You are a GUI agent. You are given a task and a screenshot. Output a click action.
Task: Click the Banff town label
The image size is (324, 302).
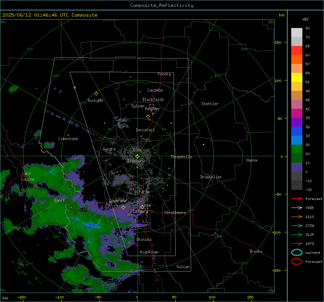(x=59, y=200)
